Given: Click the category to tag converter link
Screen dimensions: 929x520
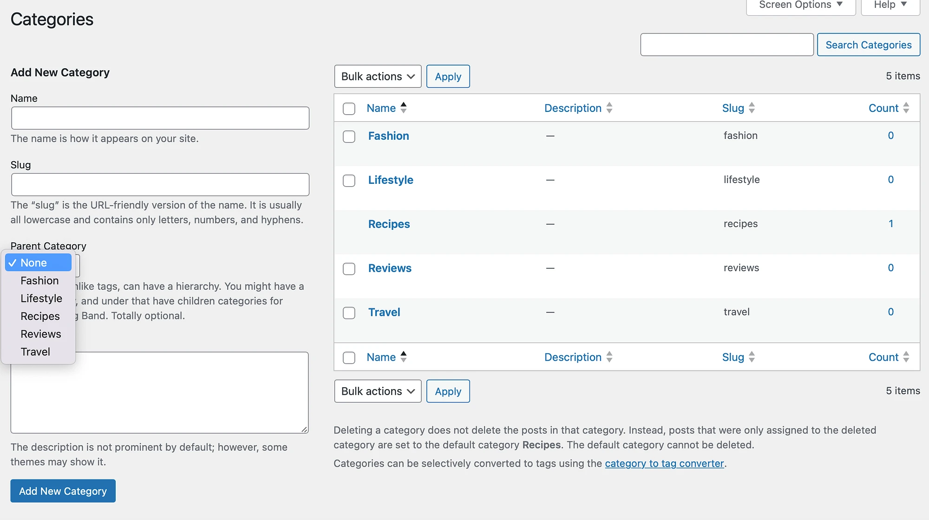Looking at the screenshot, I should (665, 463).
